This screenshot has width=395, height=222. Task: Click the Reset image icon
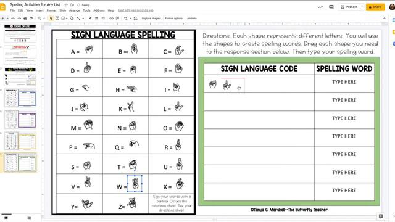(136, 18)
